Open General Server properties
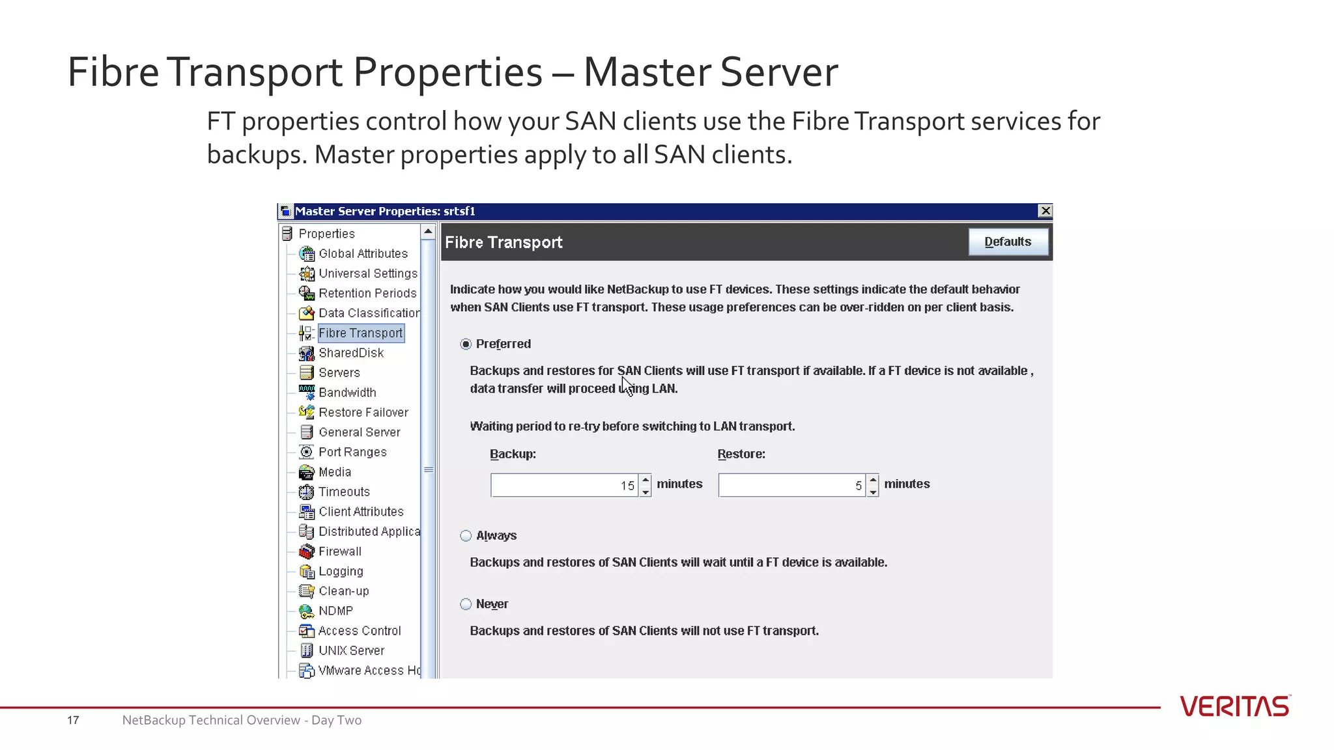Screen dimensions: 1334x750 (360, 432)
